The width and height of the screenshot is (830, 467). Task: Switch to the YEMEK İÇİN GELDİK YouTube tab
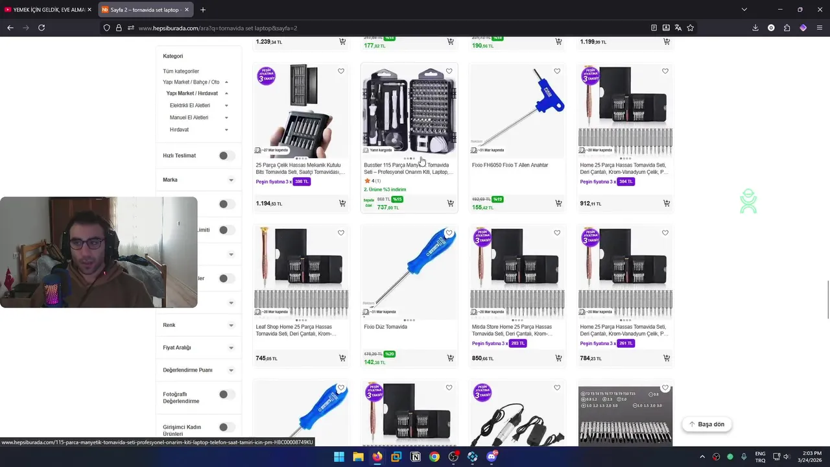pos(48,10)
